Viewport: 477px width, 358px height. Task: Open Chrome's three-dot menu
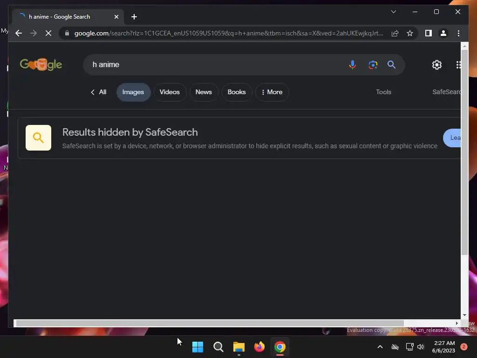(458, 33)
